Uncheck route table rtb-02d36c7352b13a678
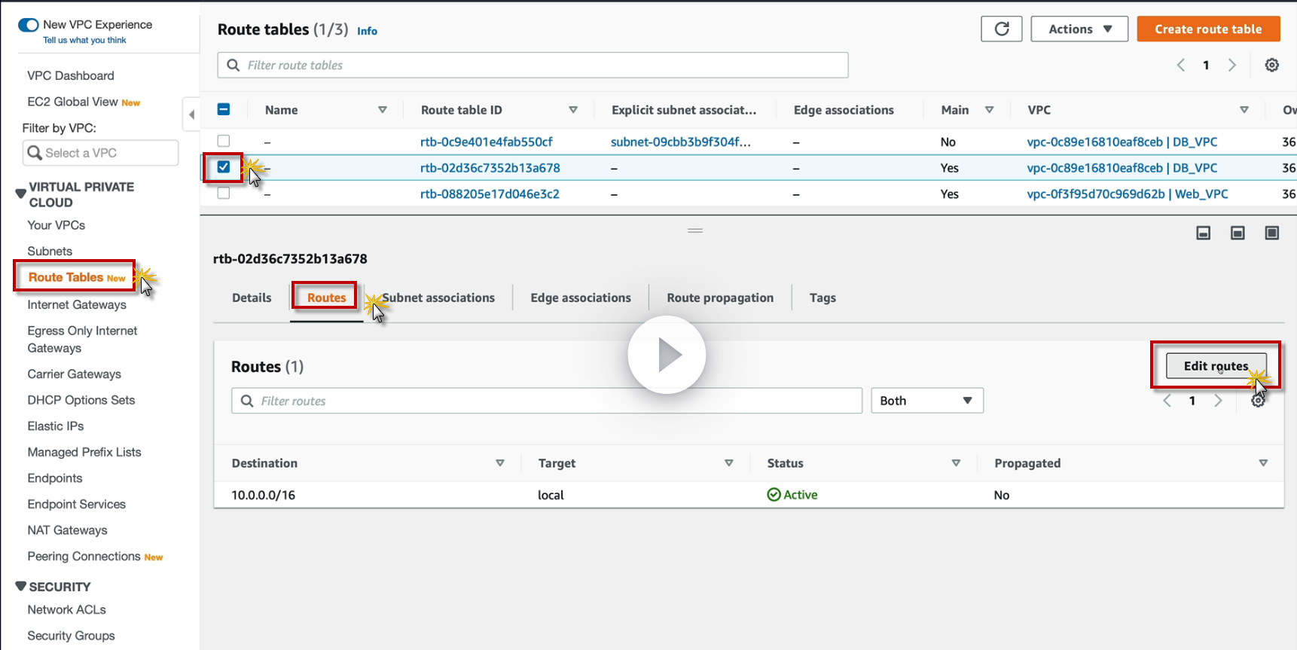This screenshot has height=650, width=1297. pyautogui.click(x=224, y=167)
